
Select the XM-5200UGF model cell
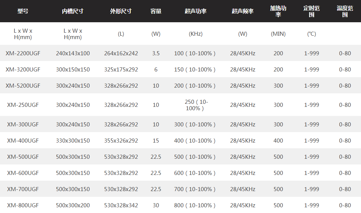pyautogui.click(x=23, y=86)
